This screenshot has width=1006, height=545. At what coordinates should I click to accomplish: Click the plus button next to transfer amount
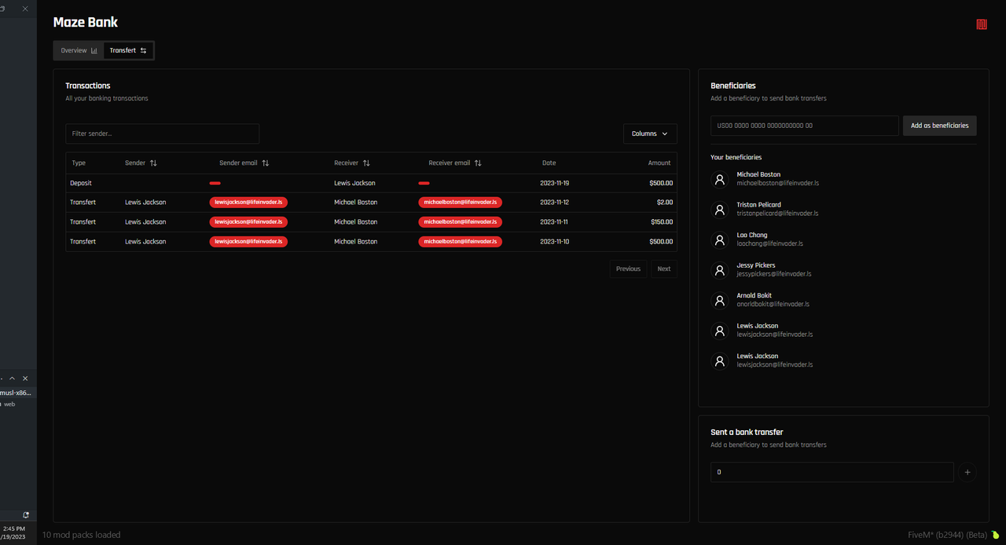click(967, 473)
